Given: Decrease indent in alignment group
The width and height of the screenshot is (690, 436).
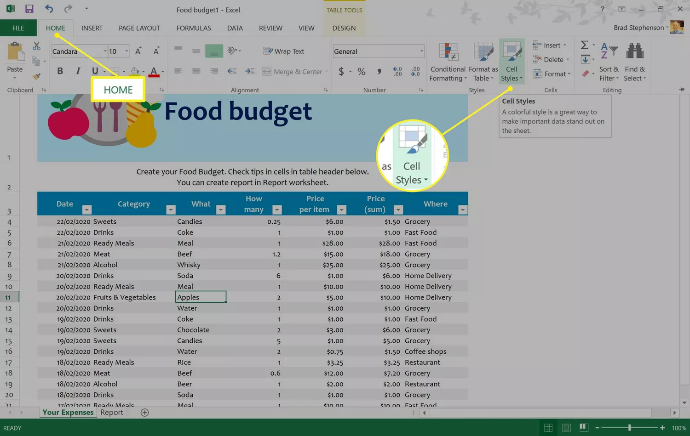Looking at the screenshot, I should coord(232,71).
